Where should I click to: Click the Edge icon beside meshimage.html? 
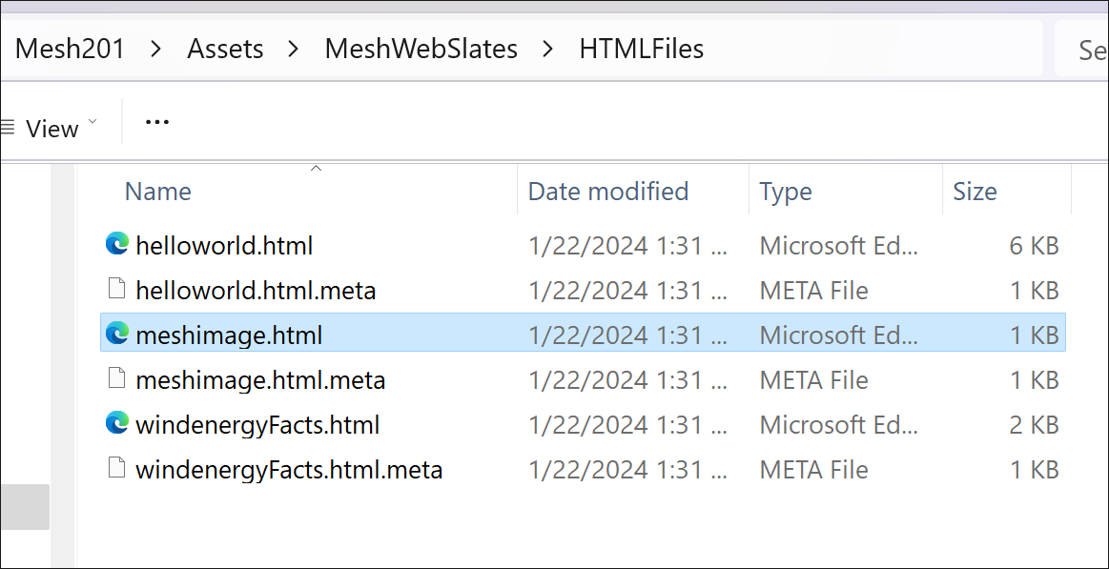(116, 335)
